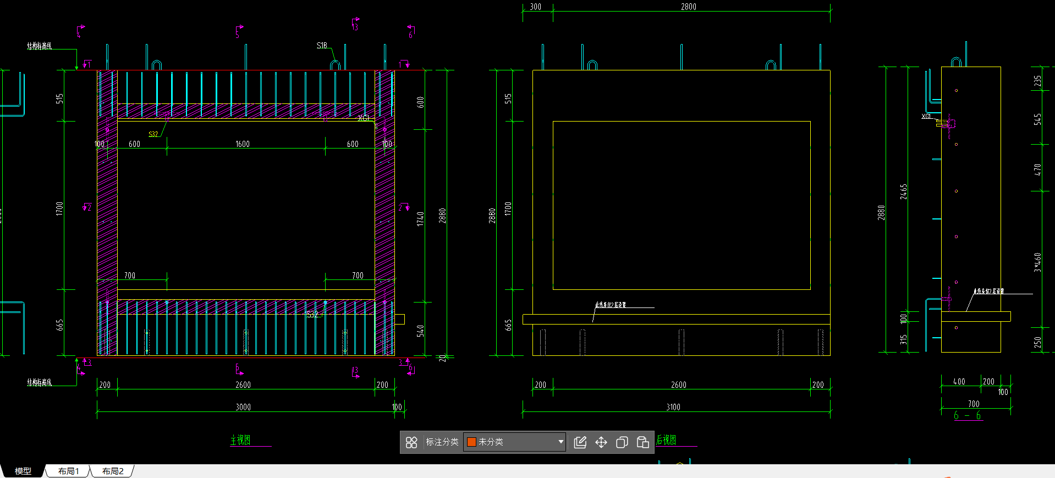Switch to the 布局2 tab
Image resolution: width=1055 pixels, height=478 pixels.
[113, 471]
